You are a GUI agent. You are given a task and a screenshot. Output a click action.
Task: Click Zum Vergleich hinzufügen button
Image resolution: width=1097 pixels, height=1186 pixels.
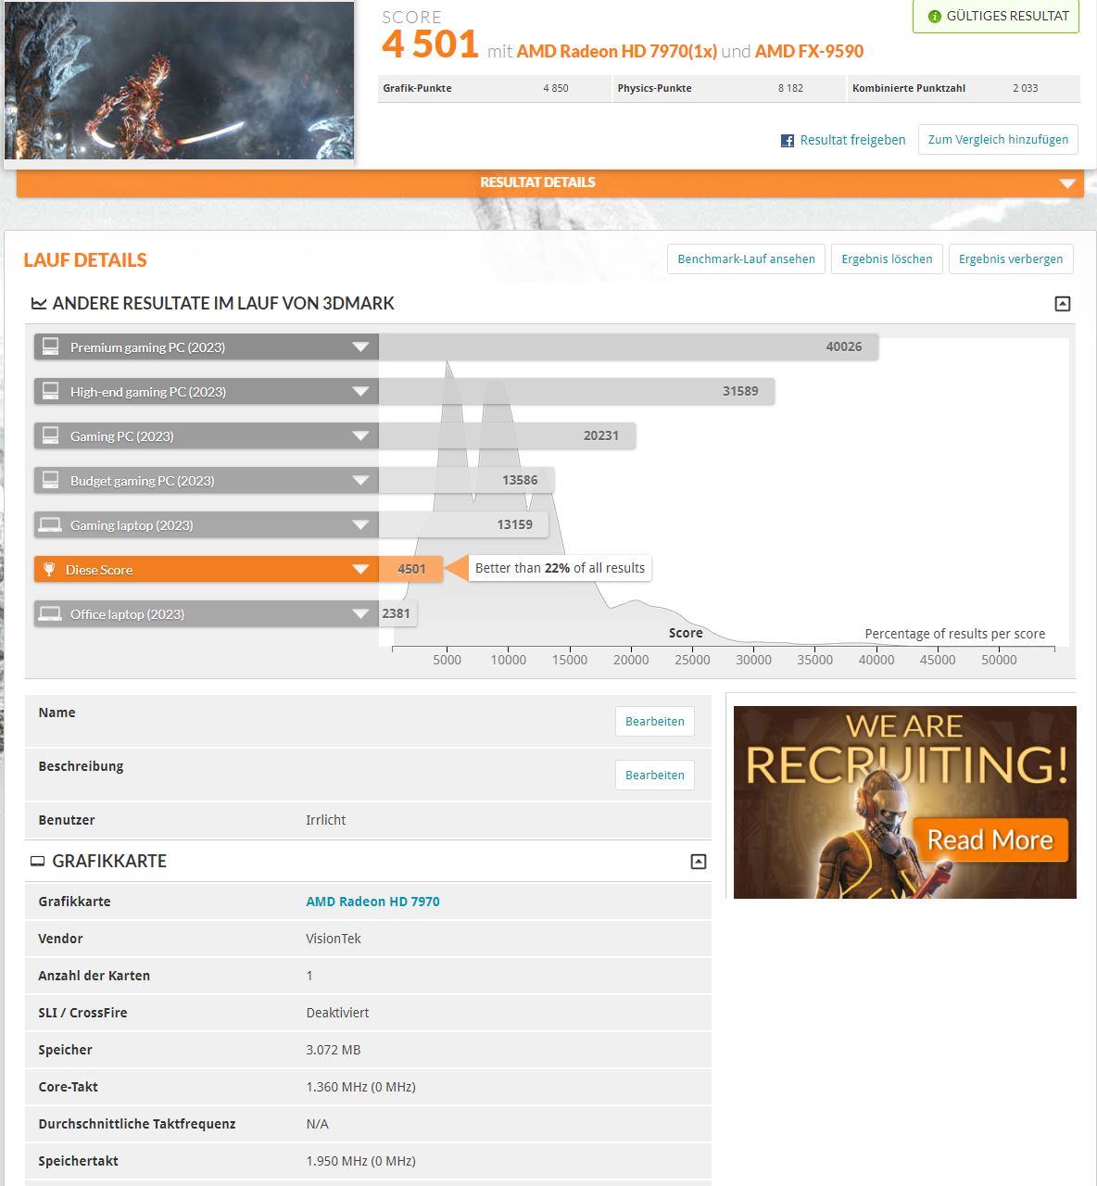[998, 139]
